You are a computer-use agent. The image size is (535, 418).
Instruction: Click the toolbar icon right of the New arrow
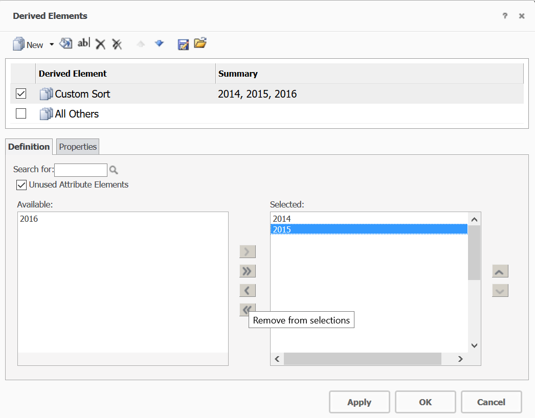pos(66,43)
